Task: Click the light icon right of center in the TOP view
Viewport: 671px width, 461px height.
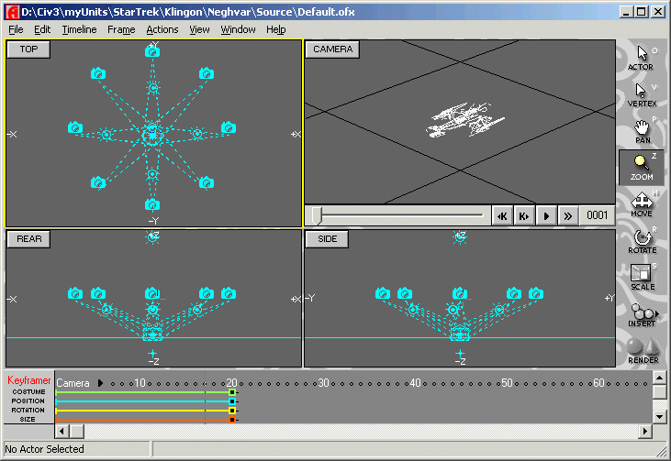Action: [197, 134]
